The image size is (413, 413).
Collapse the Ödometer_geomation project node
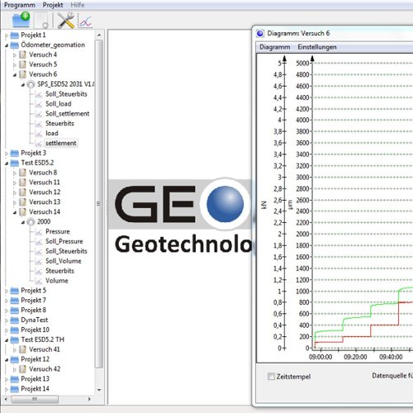pos(7,45)
